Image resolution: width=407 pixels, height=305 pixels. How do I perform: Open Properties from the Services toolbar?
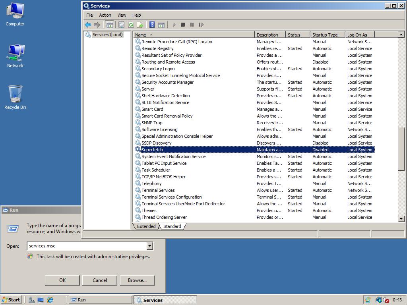tap(121, 25)
